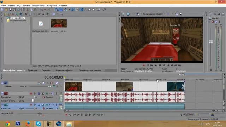This screenshot has height=127, width=226.
Task: Toggle automatic crossfades in the main toolbar
Action: [61, 10]
